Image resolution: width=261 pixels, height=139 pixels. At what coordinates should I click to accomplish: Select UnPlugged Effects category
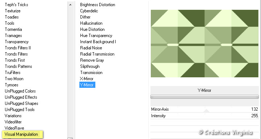point(21,97)
